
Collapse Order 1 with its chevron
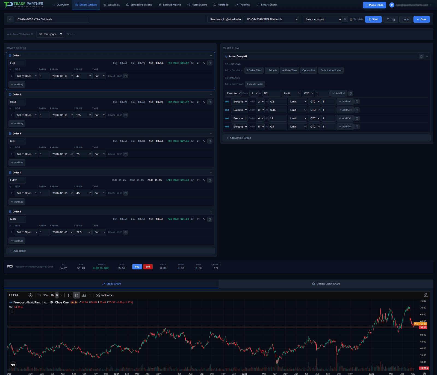(211, 56)
